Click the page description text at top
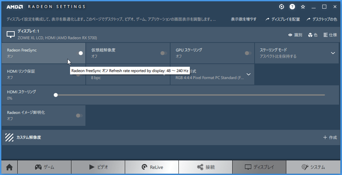The image size is (342, 175). point(111,19)
